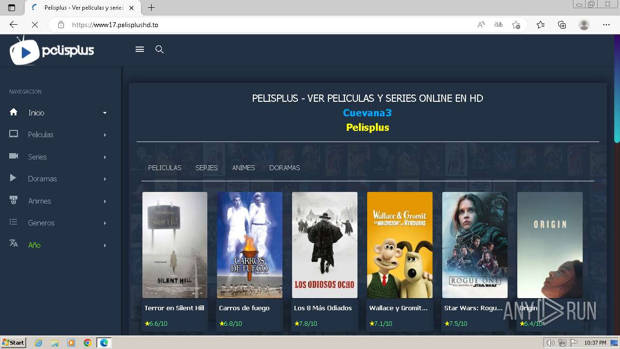The width and height of the screenshot is (620, 349).
Task: Open the tab actions menu icon
Action: click(x=12, y=8)
